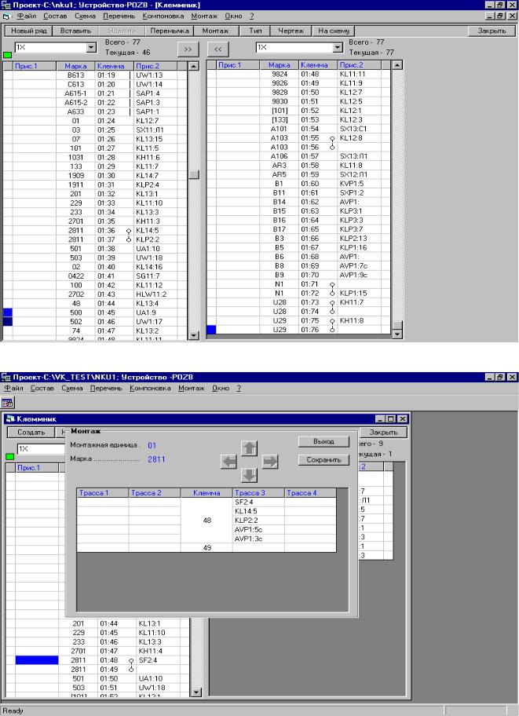Click the left arrow in the Монтаж dialog
The image size is (519, 716).
click(x=229, y=462)
